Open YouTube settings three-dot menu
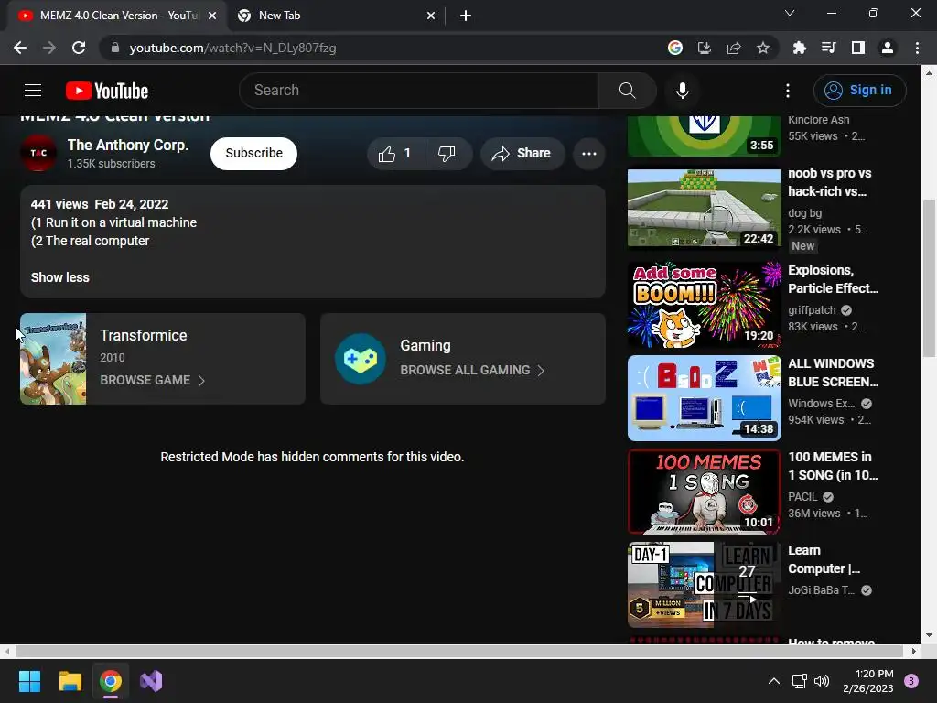The width and height of the screenshot is (937, 703). click(788, 91)
